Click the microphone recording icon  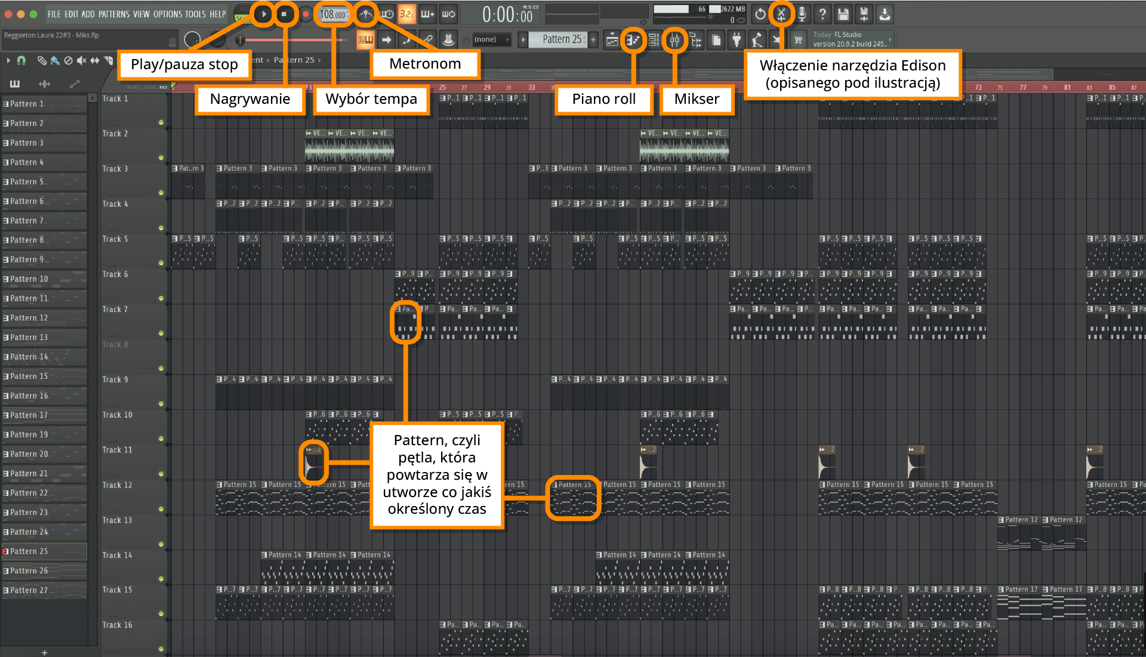[802, 14]
